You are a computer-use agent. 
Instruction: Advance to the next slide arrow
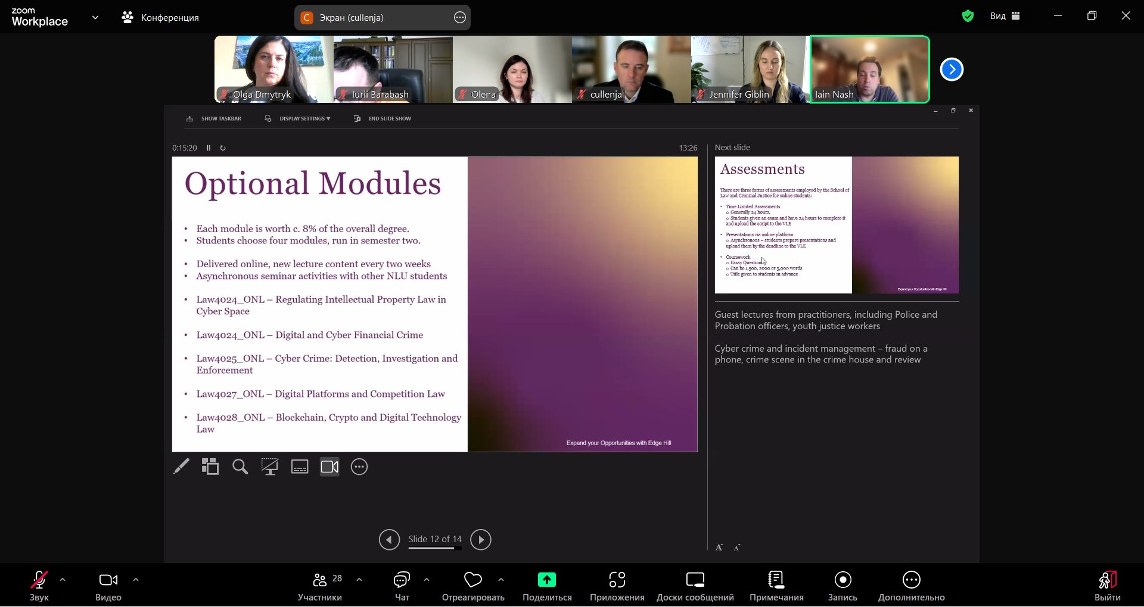pyautogui.click(x=481, y=540)
